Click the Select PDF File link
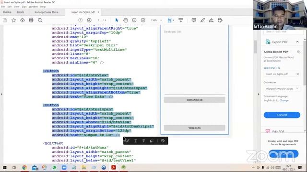The width and height of the screenshot is (307, 172). (x=272, y=68)
